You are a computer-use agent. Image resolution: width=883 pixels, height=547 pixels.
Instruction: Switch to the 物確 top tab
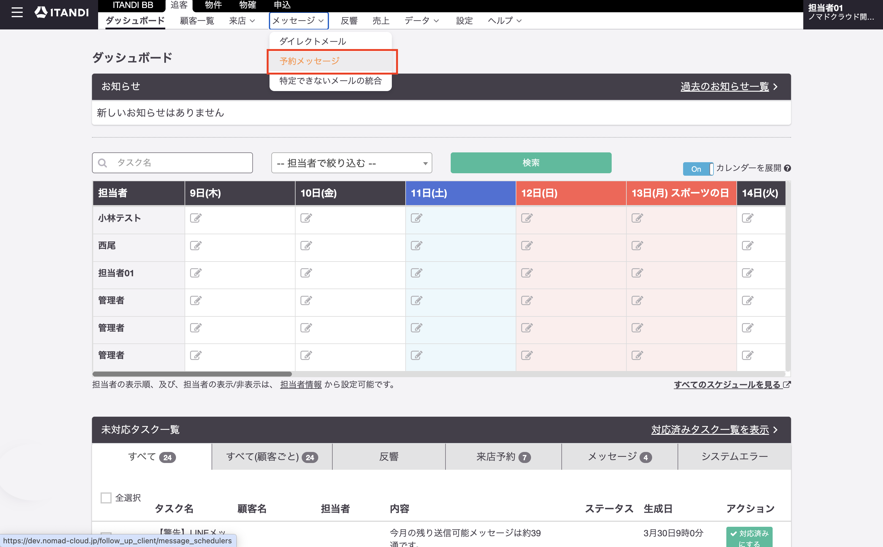[x=247, y=5]
